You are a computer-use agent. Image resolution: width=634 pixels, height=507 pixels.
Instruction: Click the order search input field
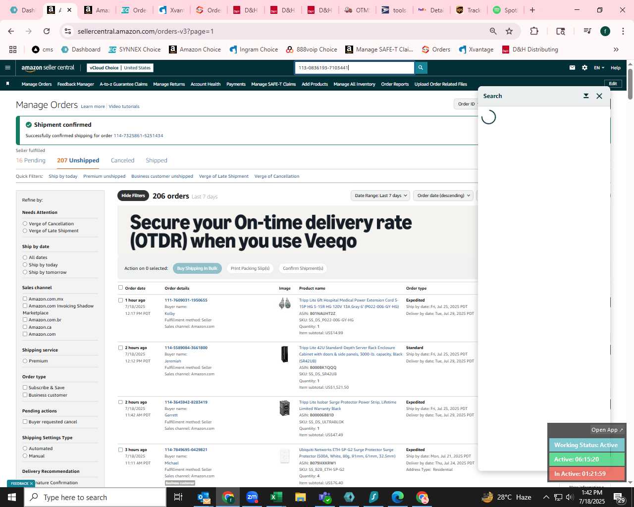point(355,68)
